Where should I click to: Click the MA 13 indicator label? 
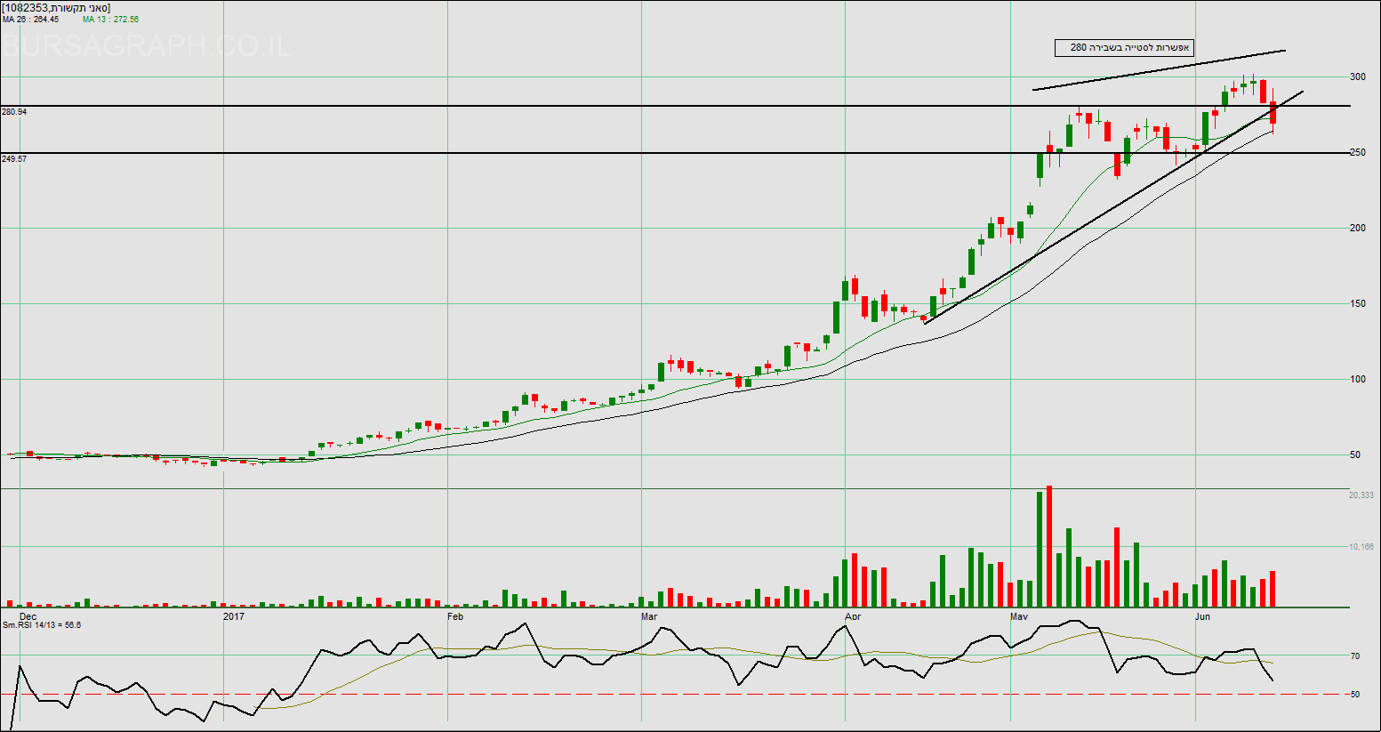pos(110,19)
